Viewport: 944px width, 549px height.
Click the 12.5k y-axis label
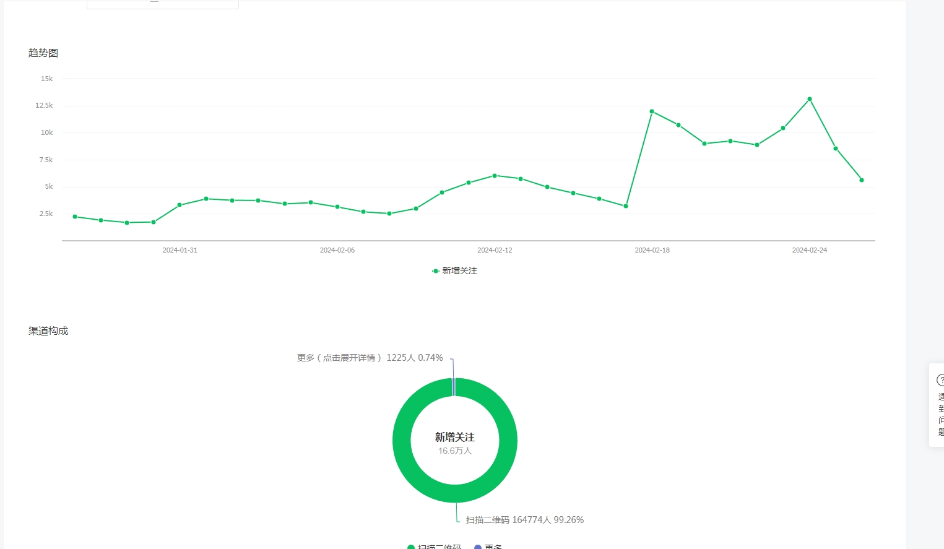pos(44,106)
